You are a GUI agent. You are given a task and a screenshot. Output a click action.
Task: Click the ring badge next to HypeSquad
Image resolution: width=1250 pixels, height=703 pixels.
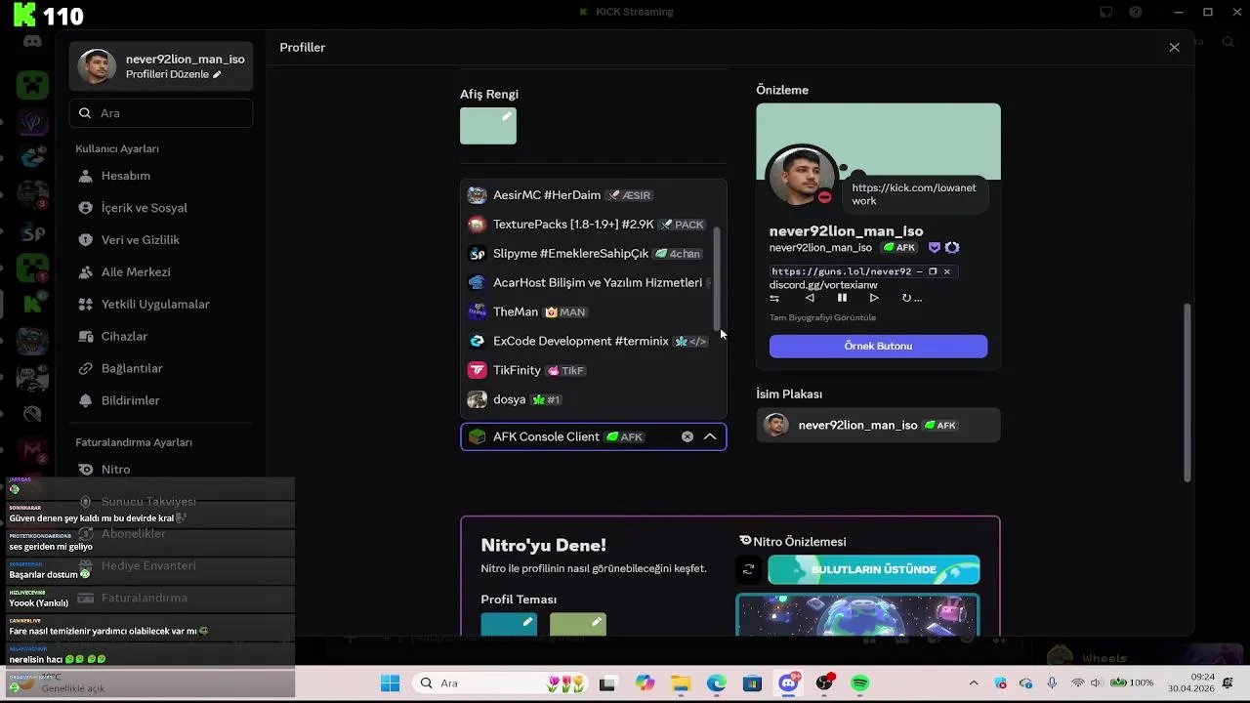[x=952, y=248]
